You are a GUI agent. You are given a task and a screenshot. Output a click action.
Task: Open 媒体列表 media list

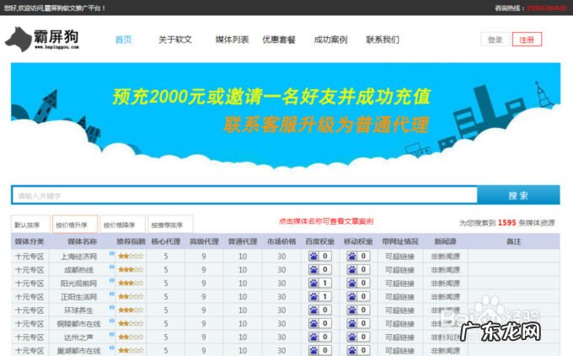pyautogui.click(x=232, y=40)
